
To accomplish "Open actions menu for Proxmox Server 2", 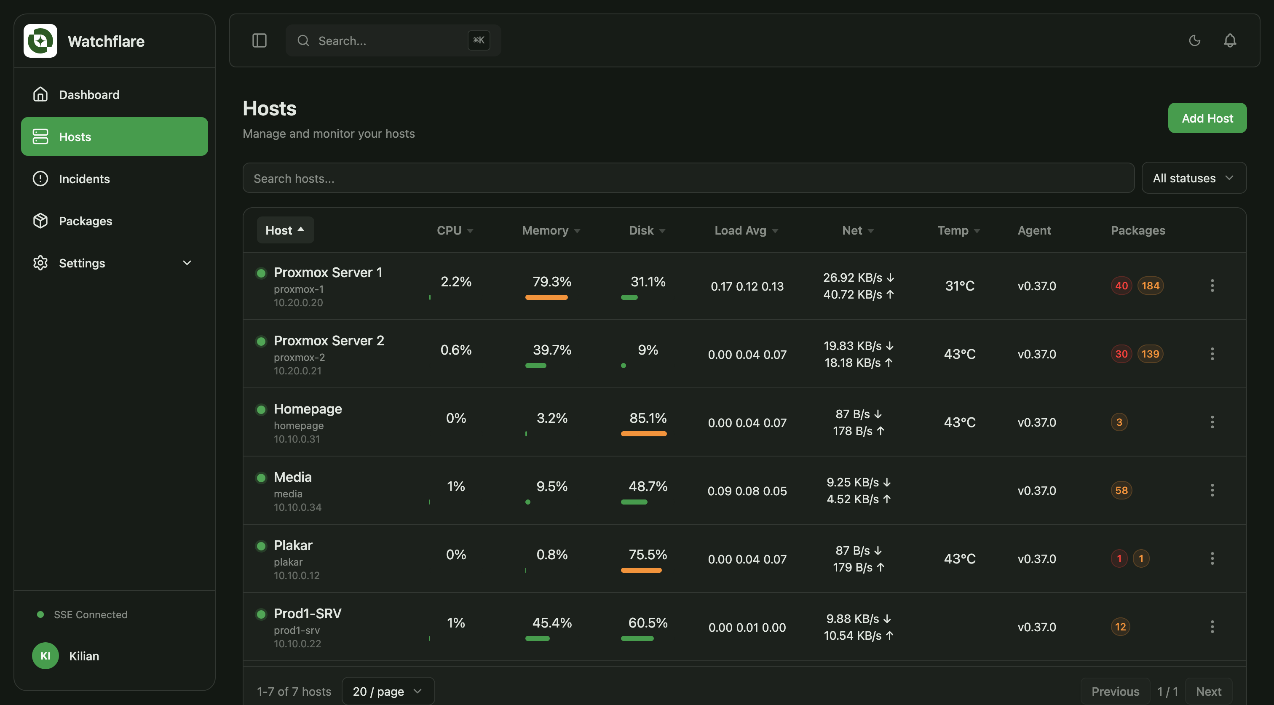I will (x=1212, y=353).
